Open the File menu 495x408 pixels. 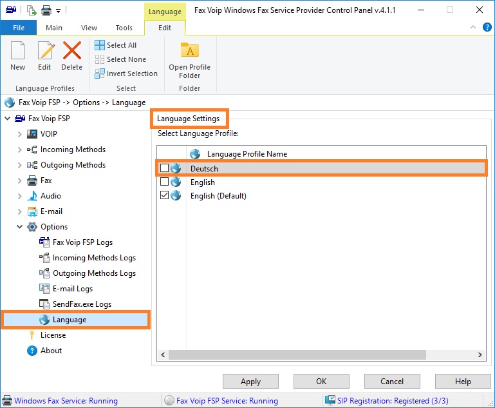[19, 28]
